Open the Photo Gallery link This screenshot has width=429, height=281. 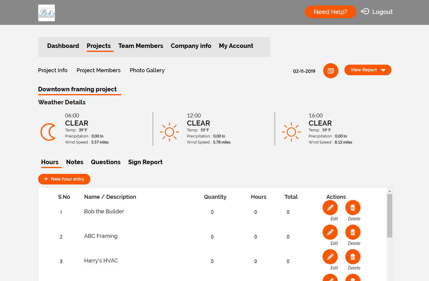tap(147, 70)
